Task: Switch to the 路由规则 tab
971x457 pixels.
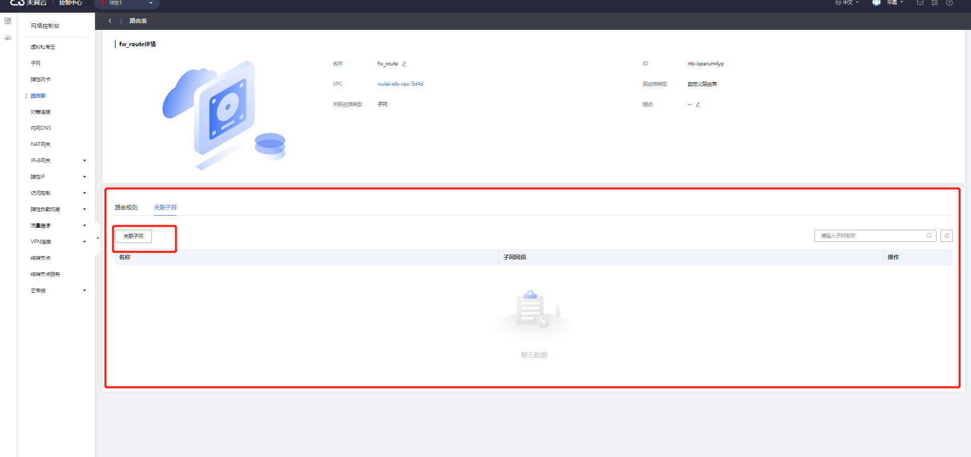Action: coord(126,207)
